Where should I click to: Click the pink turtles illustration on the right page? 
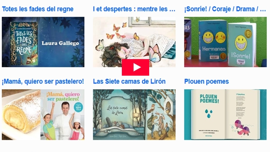coord(242,128)
